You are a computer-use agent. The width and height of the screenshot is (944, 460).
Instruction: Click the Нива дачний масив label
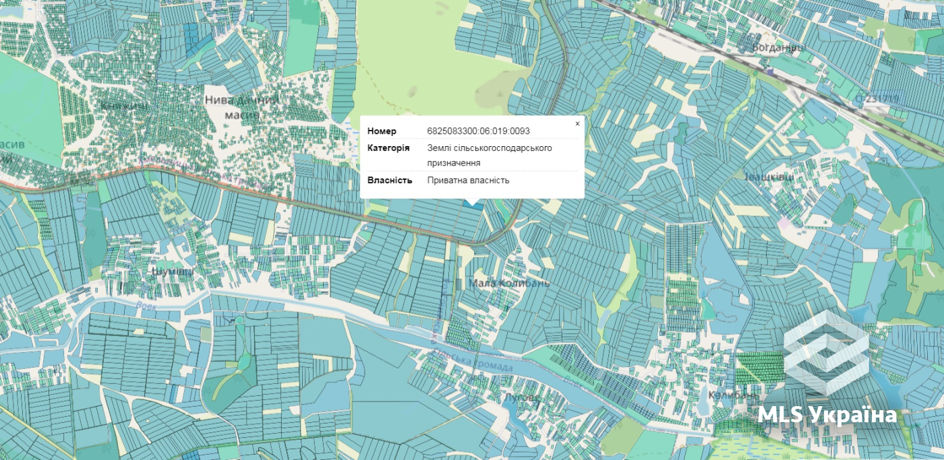pyautogui.click(x=241, y=107)
